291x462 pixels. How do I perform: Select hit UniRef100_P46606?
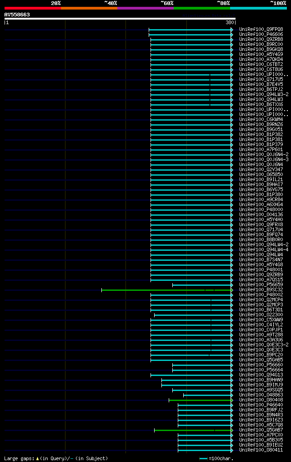pyautogui.click(x=261, y=35)
